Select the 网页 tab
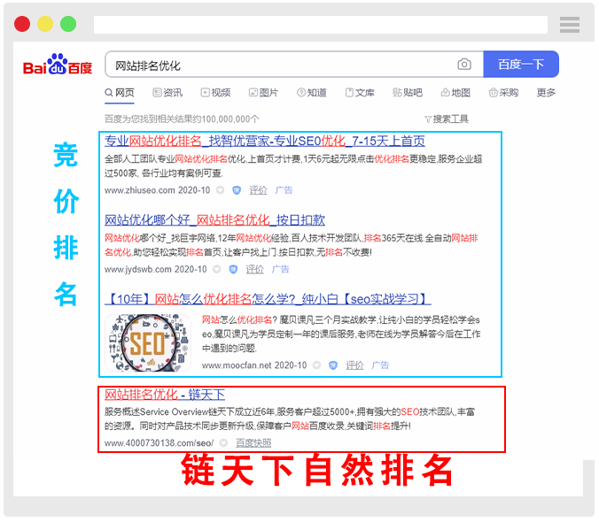599x522 pixels. 120,93
